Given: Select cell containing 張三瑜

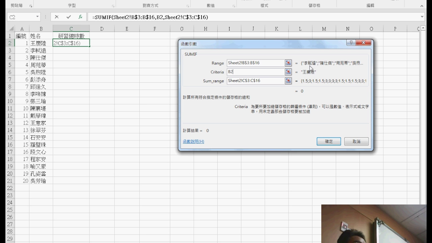Looking at the screenshot, I should [x=41, y=101].
